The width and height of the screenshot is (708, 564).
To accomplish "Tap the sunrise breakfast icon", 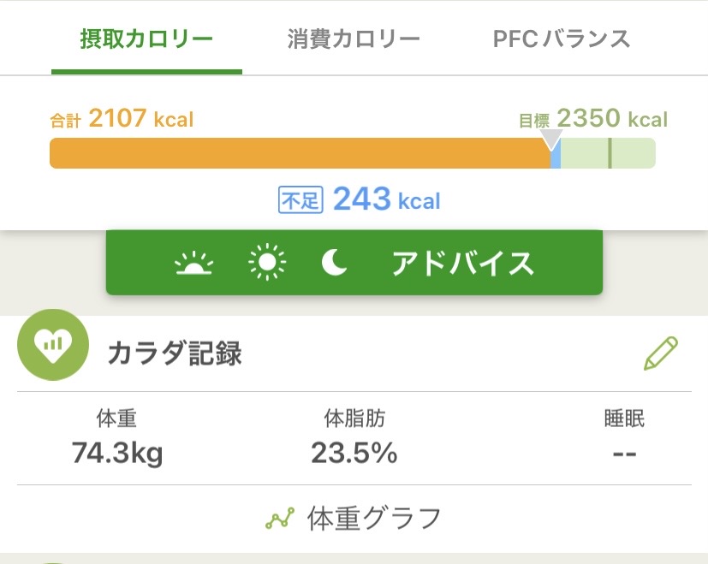I will tap(193, 264).
